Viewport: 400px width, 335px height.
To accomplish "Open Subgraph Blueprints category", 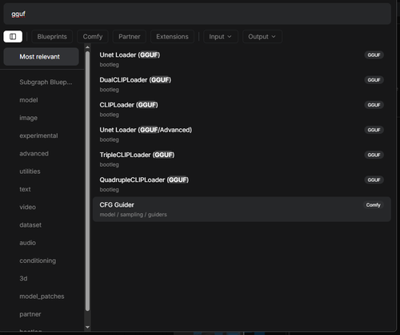I will pyautogui.click(x=46, y=82).
